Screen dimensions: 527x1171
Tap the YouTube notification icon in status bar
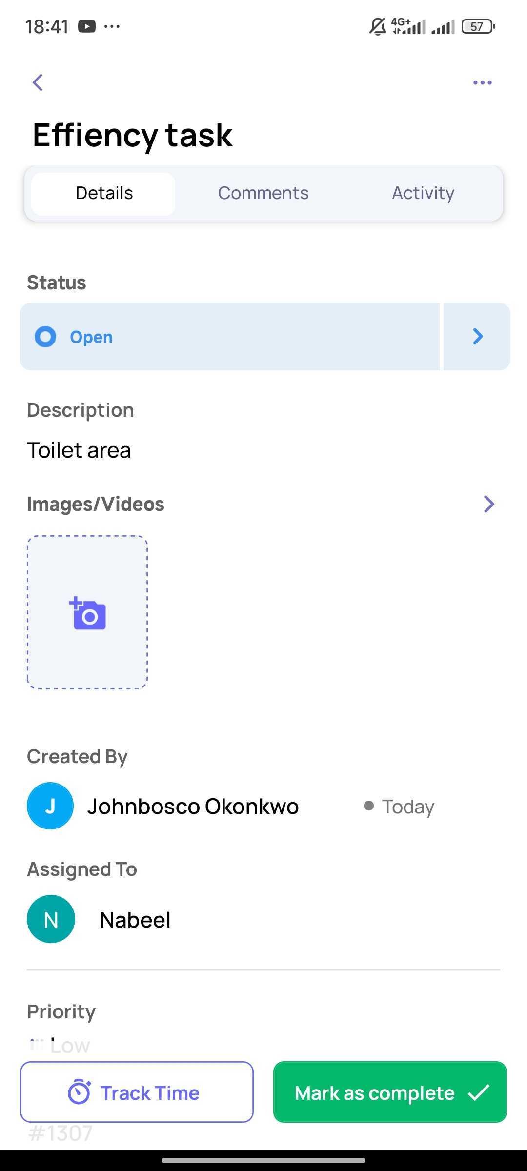pyautogui.click(x=87, y=26)
